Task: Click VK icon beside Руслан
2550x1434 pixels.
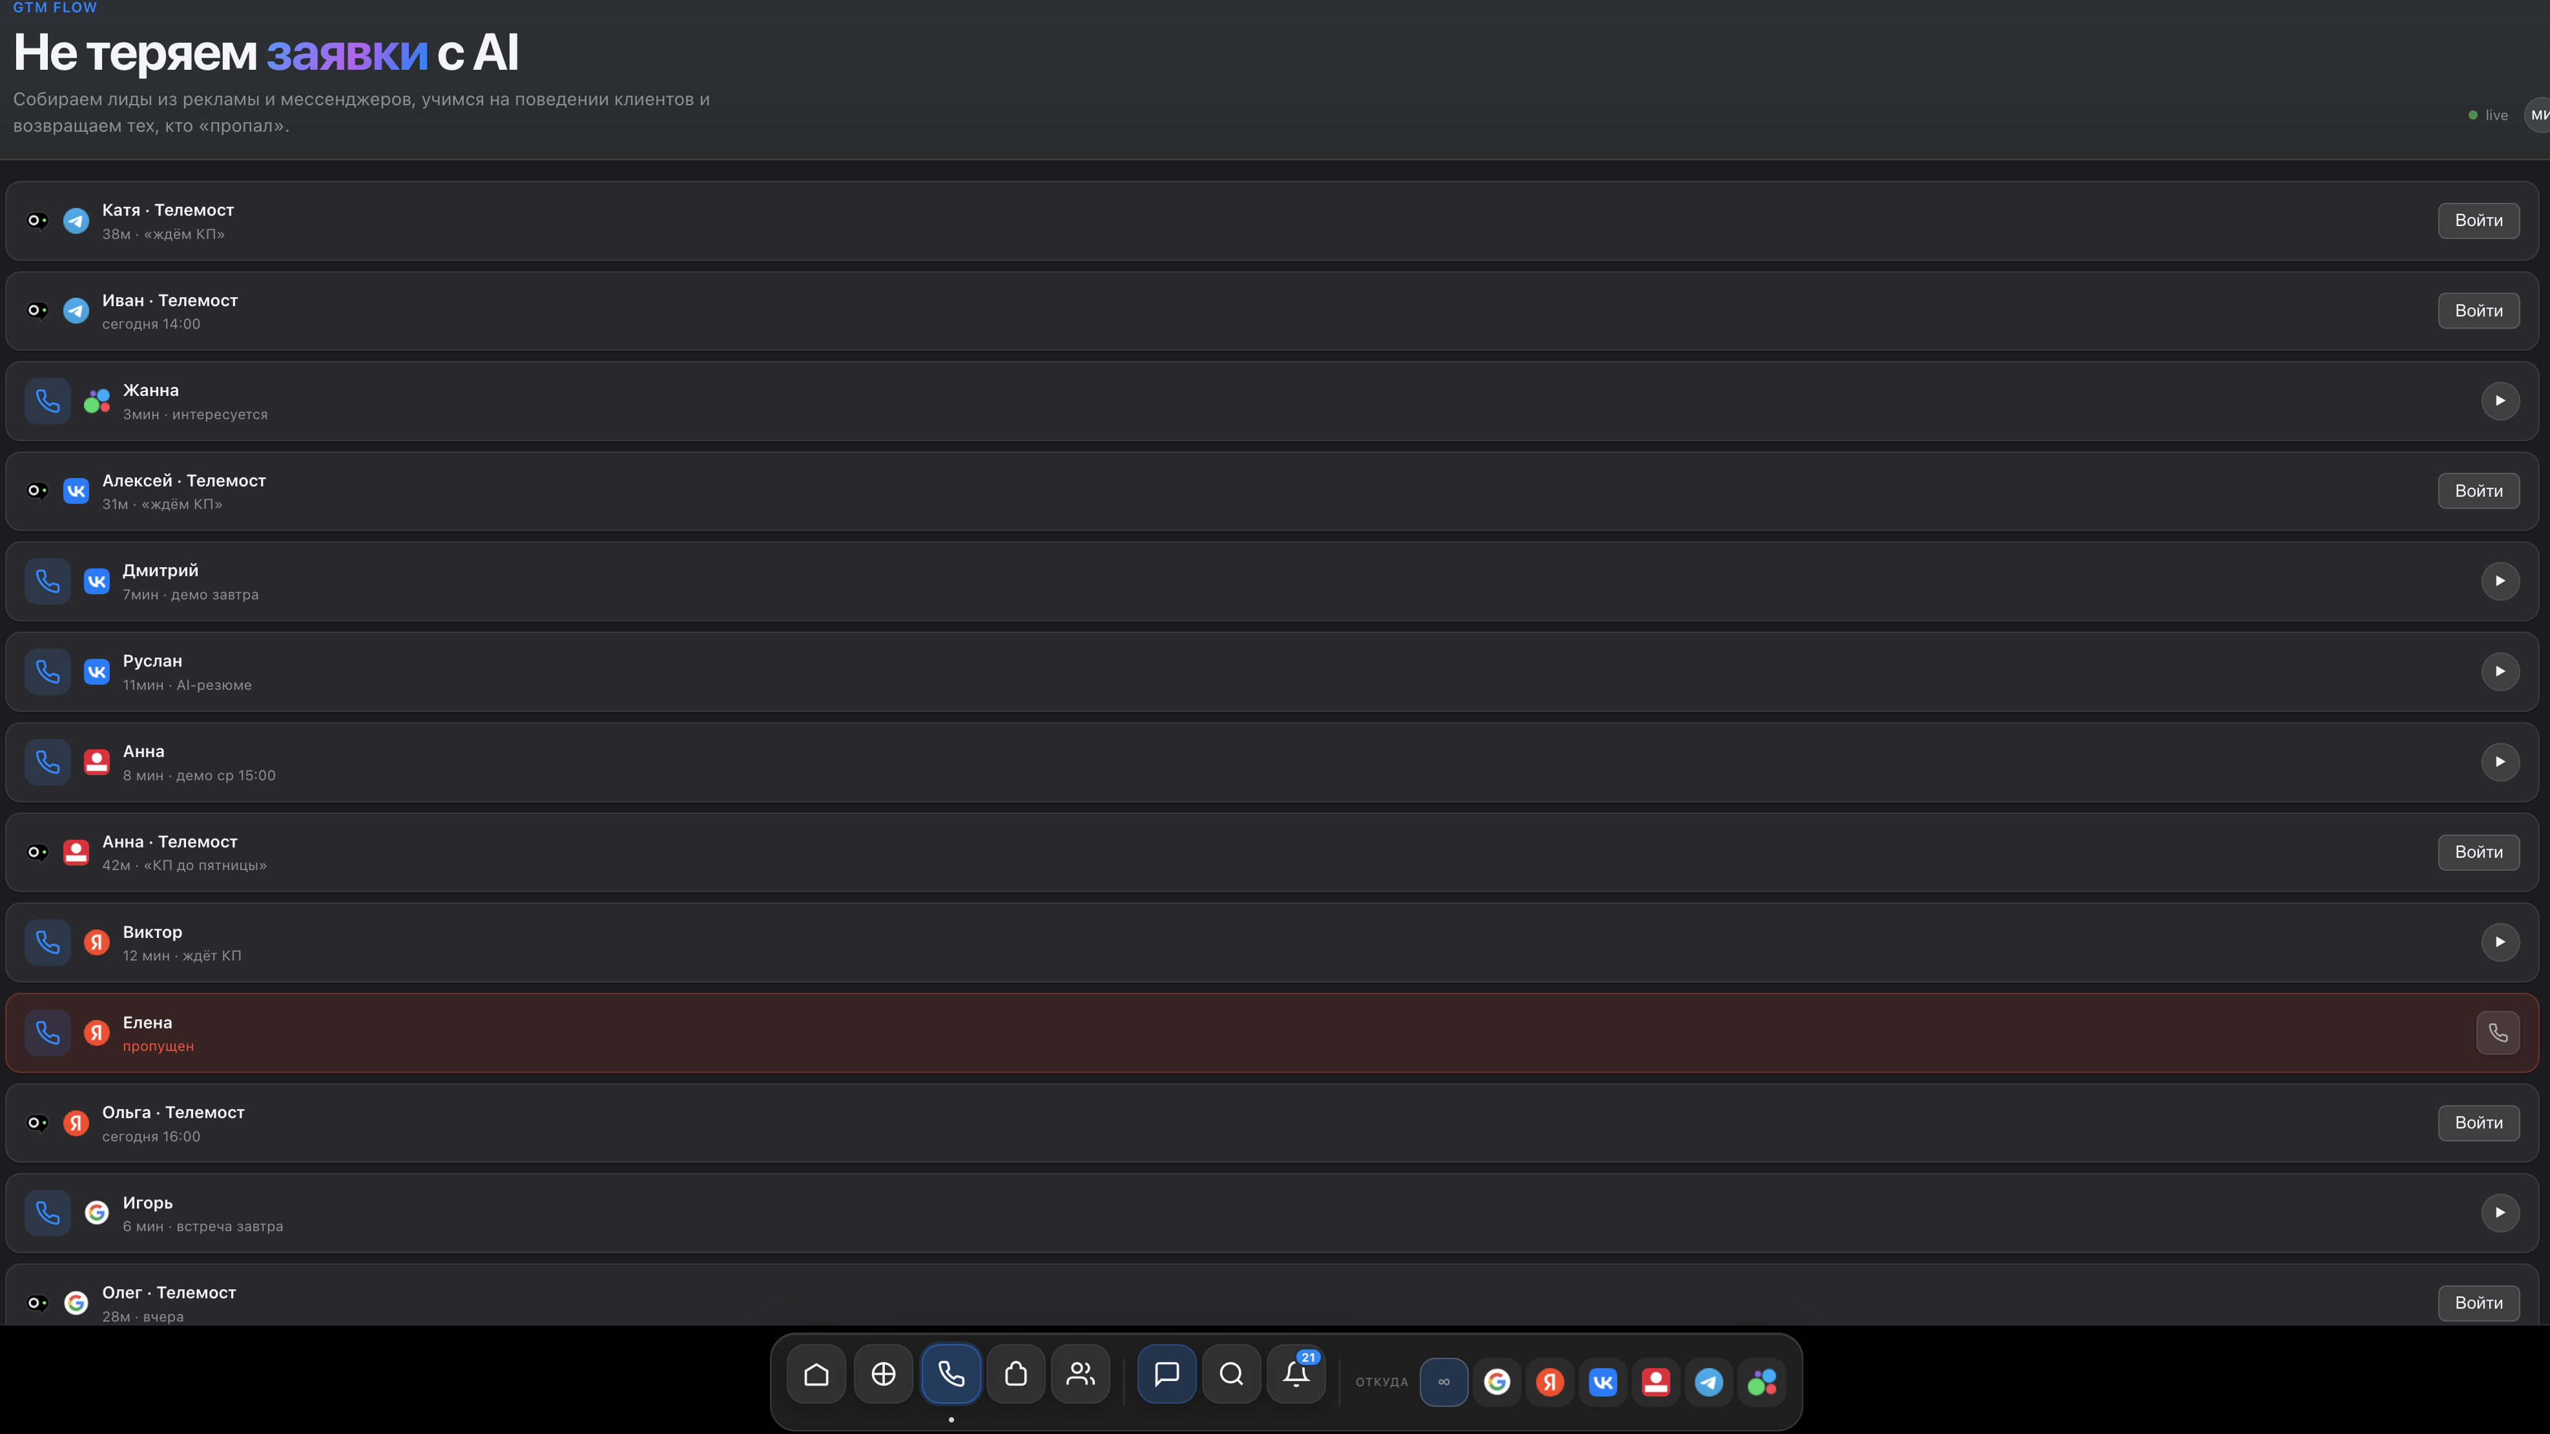Action: click(97, 671)
